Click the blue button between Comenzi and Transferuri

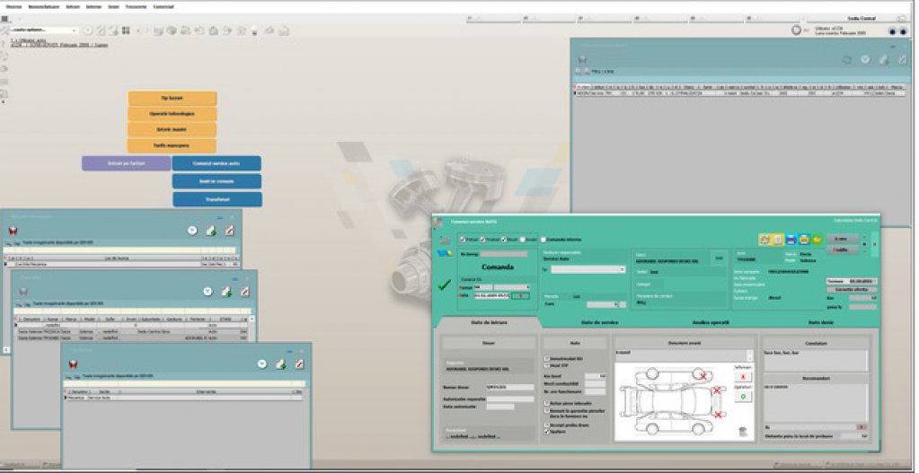pos(216,181)
